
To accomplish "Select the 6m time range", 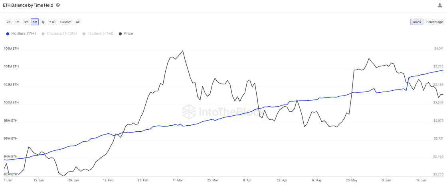I will coord(35,22).
